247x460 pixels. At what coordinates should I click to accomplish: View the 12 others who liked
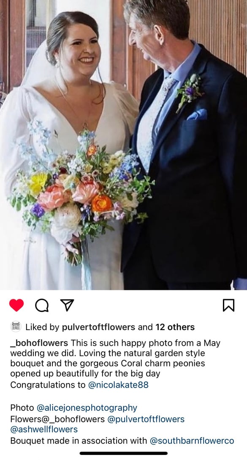pos(175,327)
